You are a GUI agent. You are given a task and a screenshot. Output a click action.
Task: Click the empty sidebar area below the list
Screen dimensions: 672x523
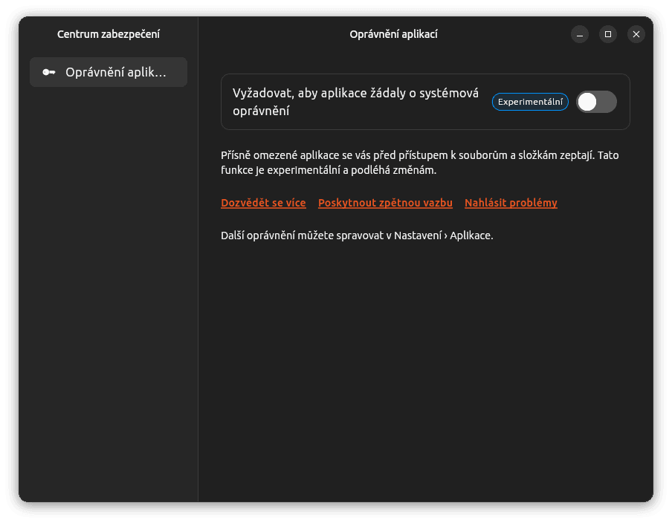[109, 297]
